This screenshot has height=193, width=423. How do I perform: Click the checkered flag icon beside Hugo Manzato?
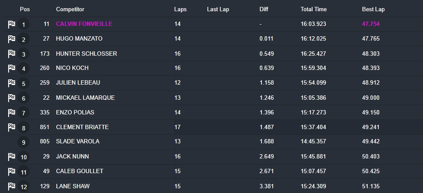coord(12,40)
